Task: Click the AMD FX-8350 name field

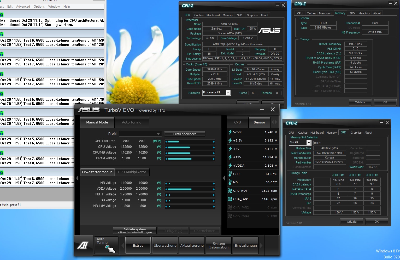Action: (230, 24)
